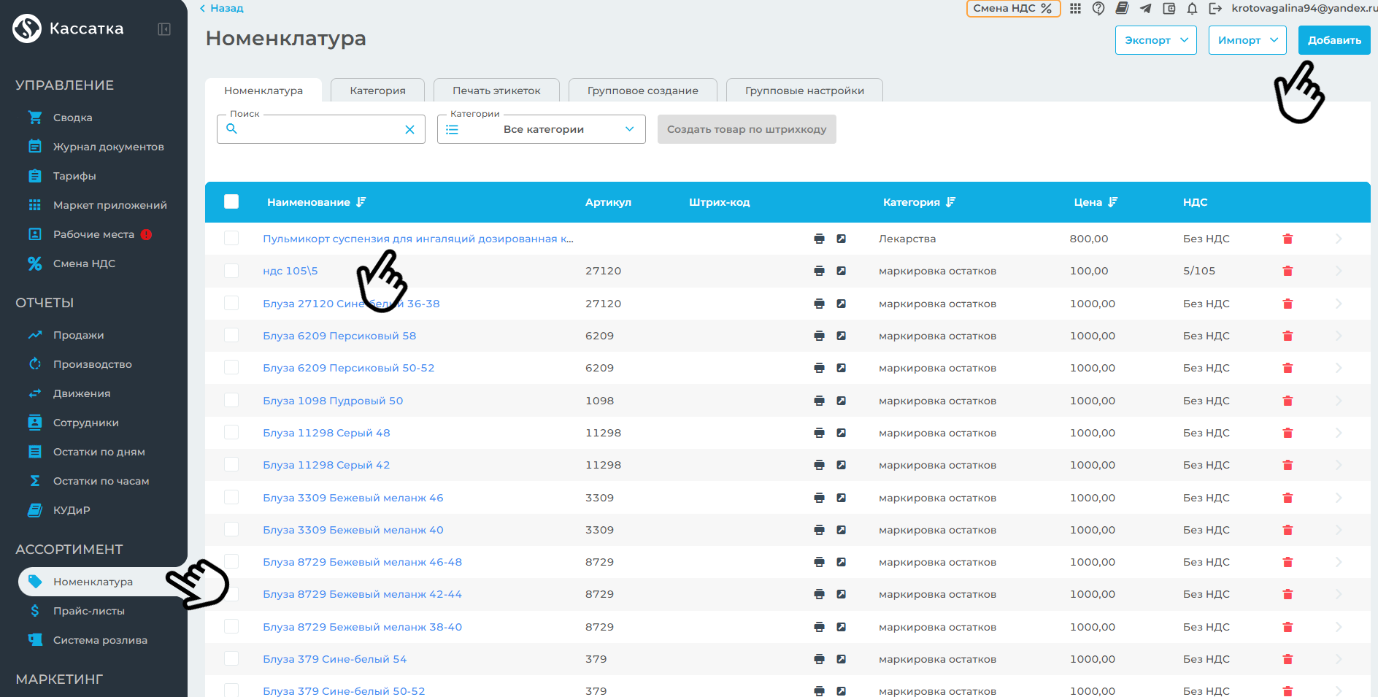Click into the Поиск search field
This screenshot has width=1378, height=697.
click(x=320, y=130)
